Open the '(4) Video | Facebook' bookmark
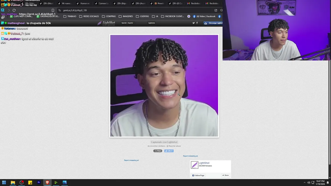The width and height of the screenshot is (331, 186). click(x=204, y=16)
